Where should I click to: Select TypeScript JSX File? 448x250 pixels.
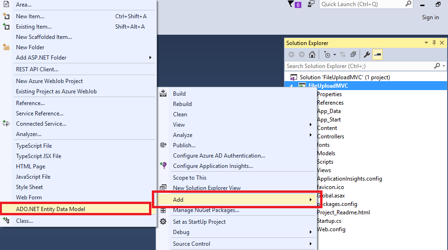point(39,156)
